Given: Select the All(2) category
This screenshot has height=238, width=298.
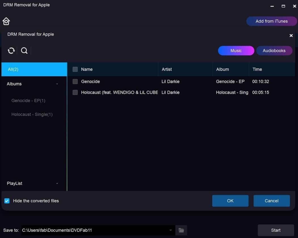Looking at the screenshot, I should pyautogui.click(x=34, y=69).
